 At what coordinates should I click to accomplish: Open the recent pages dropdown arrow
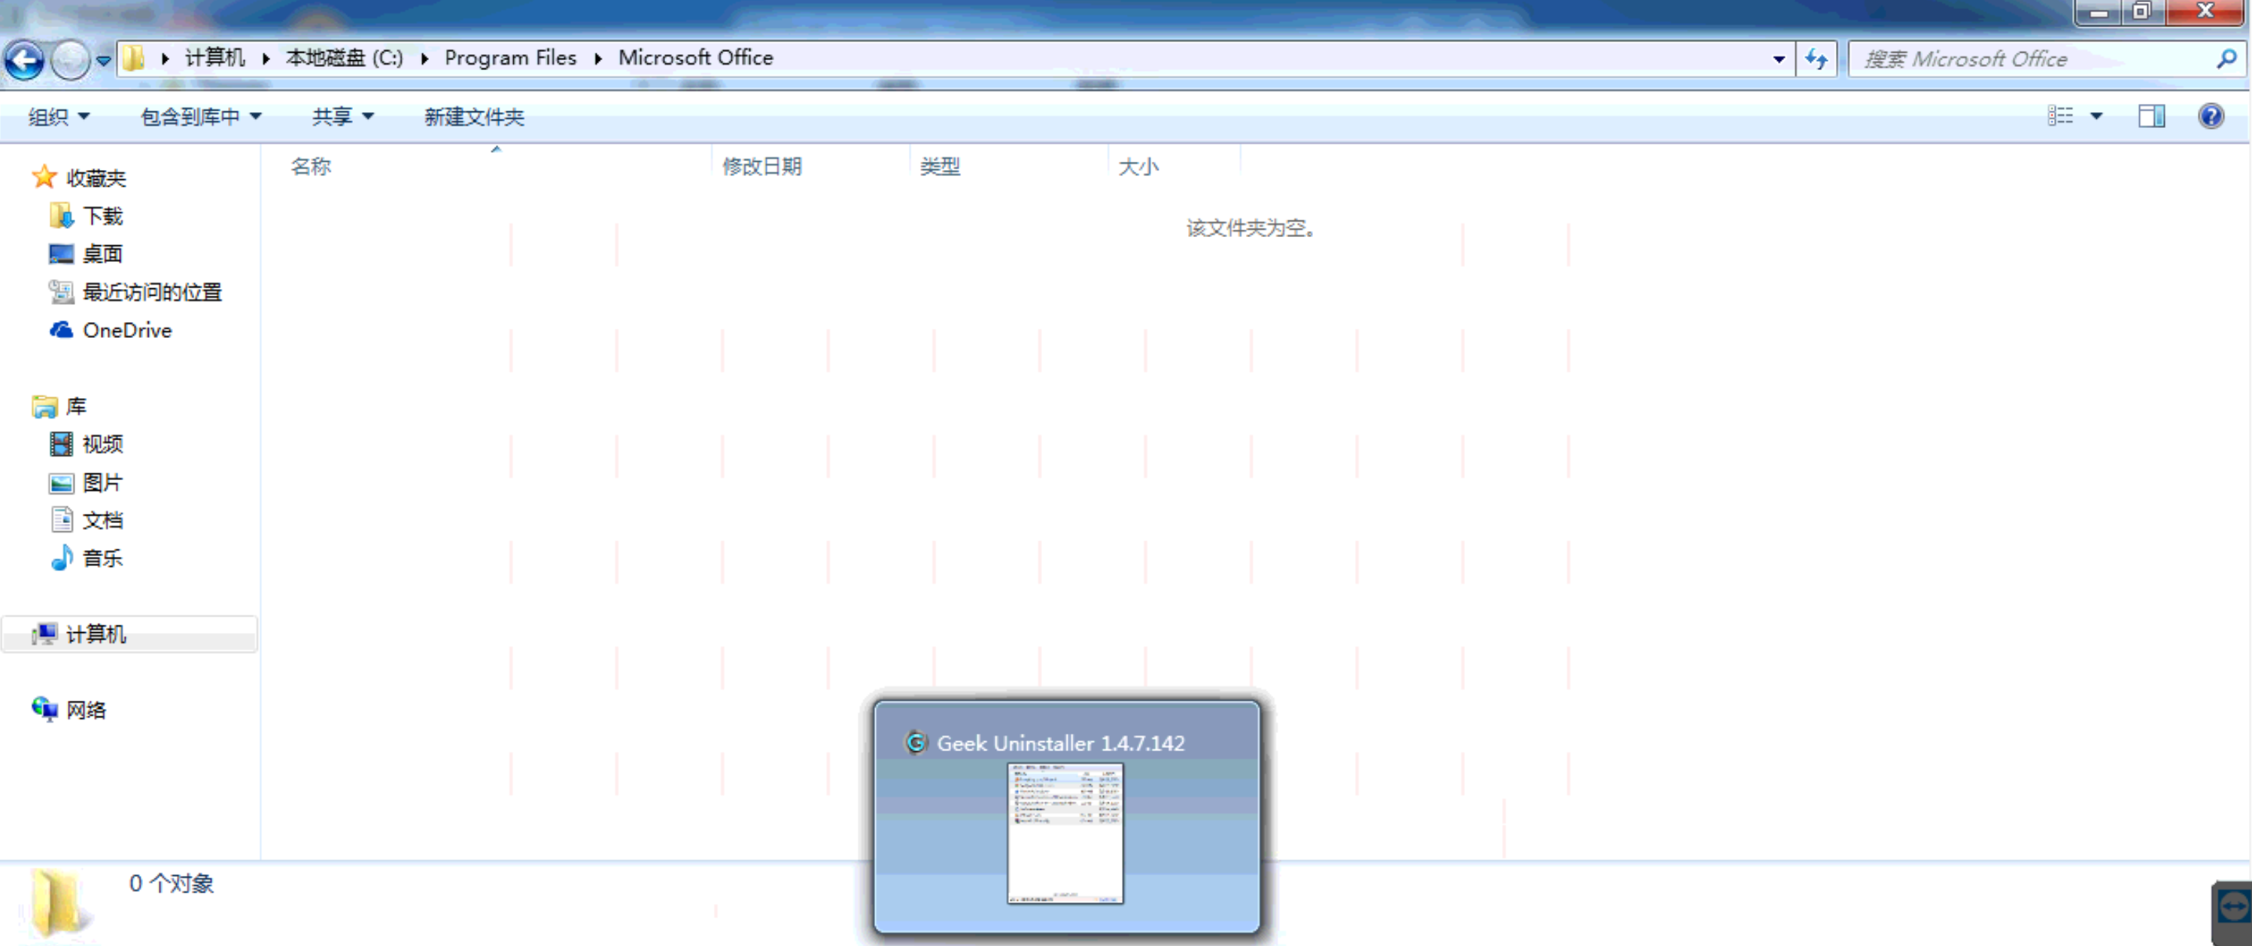point(103,60)
